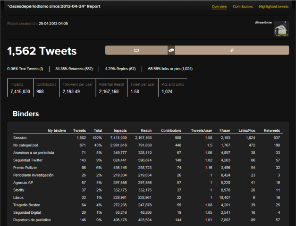Click the @MisterBinder username link

tap(263, 22)
